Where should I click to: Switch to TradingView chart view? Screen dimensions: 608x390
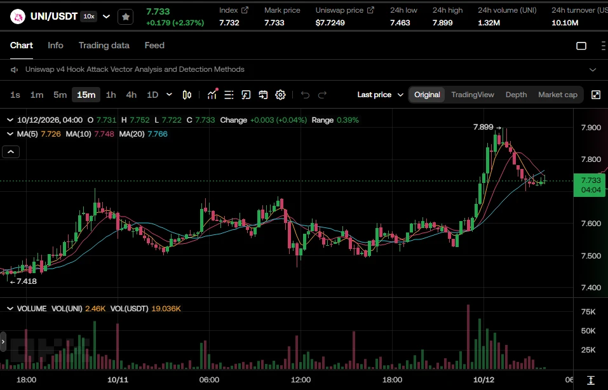click(473, 95)
